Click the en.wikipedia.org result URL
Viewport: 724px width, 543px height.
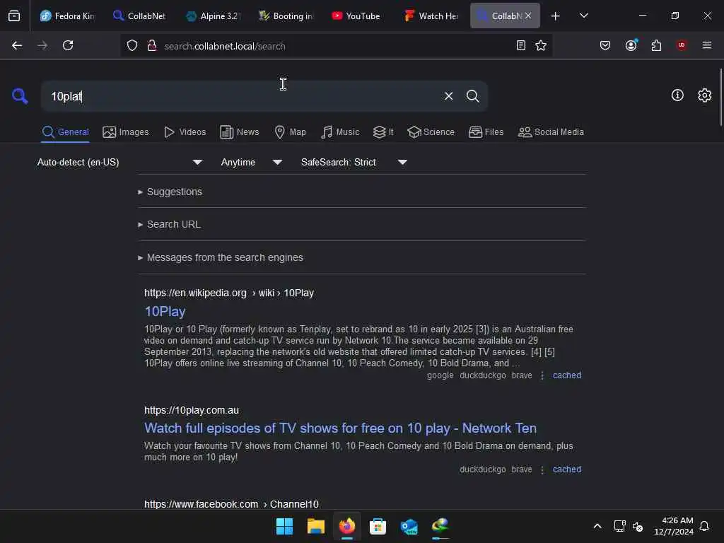(229, 293)
